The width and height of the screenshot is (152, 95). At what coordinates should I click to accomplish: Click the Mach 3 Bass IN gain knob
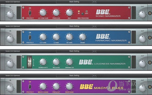click(x=10, y=88)
